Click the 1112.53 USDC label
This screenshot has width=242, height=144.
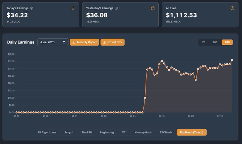point(173,22)
